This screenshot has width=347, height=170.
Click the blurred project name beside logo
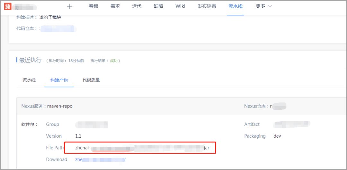click(24, 7)
